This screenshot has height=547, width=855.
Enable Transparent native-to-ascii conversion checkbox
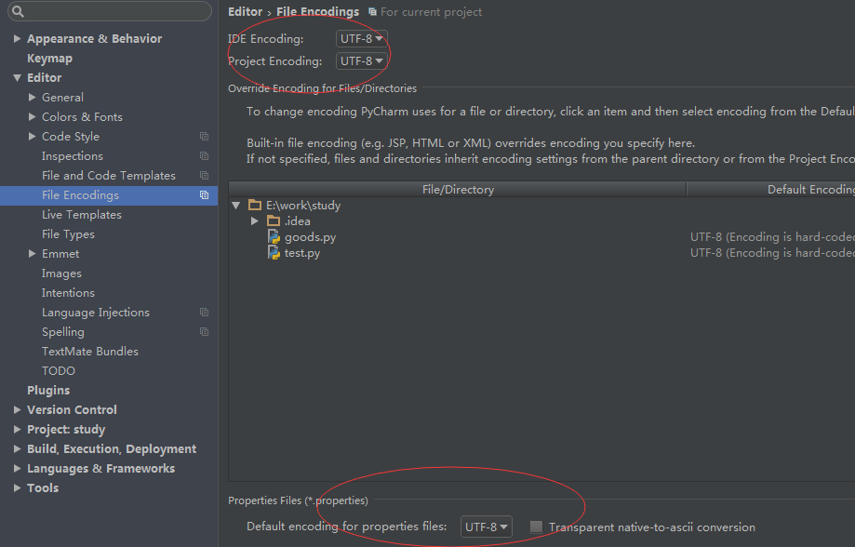[536, 527]
